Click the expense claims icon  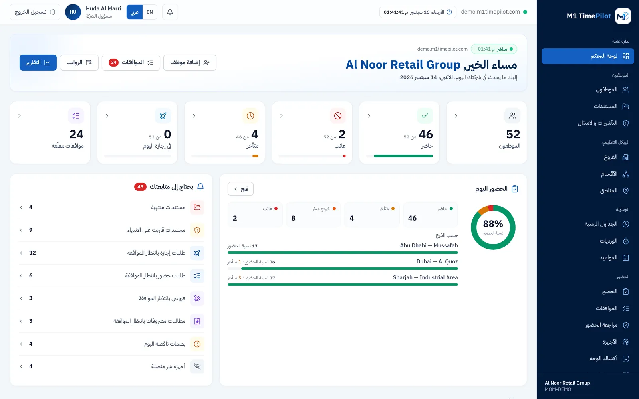click(197, 321)
